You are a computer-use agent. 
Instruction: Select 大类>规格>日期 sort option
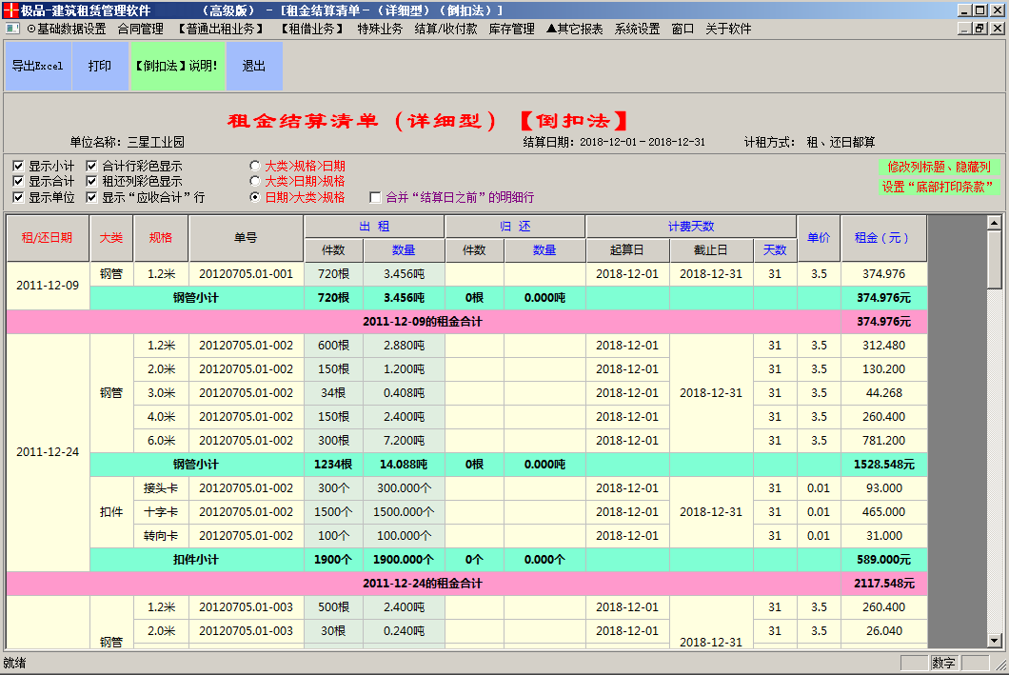coord(255,166)
